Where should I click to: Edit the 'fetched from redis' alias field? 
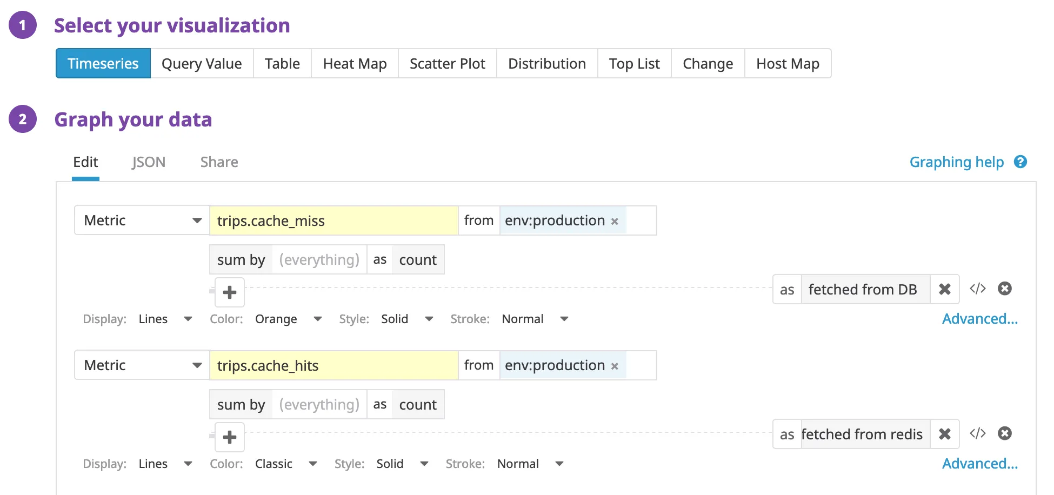coord(865,434)
